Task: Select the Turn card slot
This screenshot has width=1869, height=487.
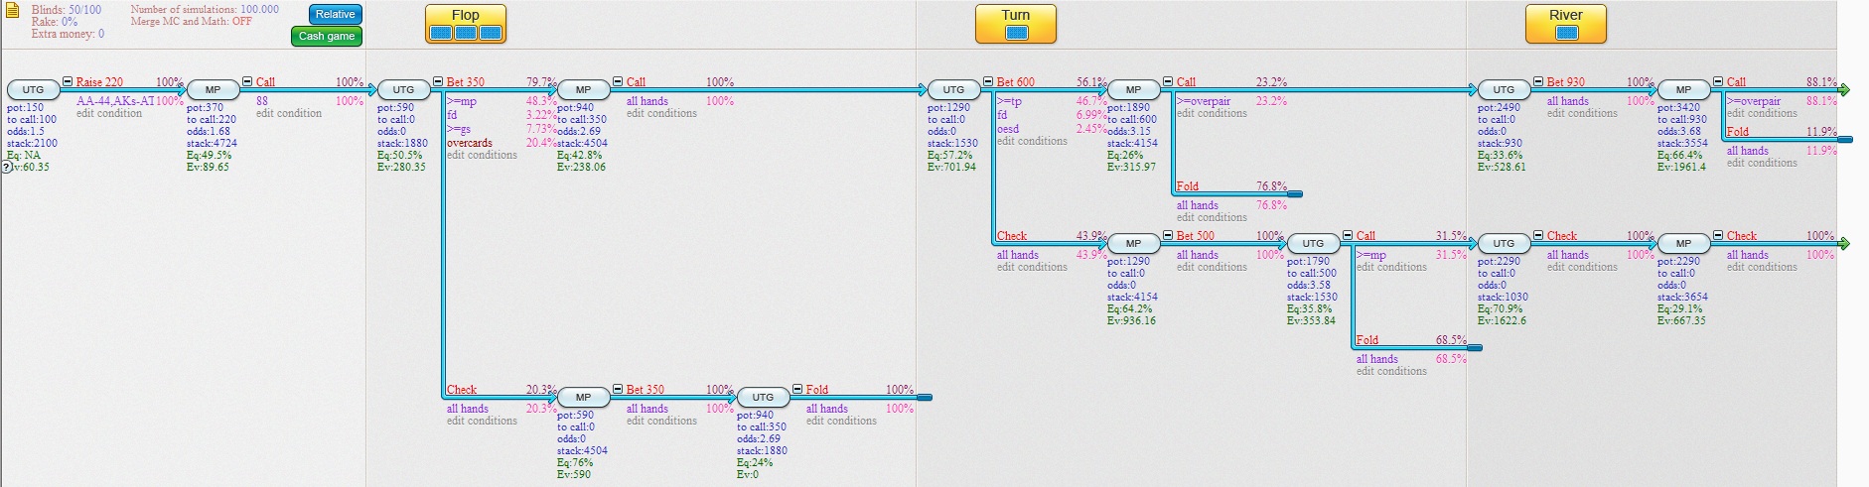Action: [1016, 33]
